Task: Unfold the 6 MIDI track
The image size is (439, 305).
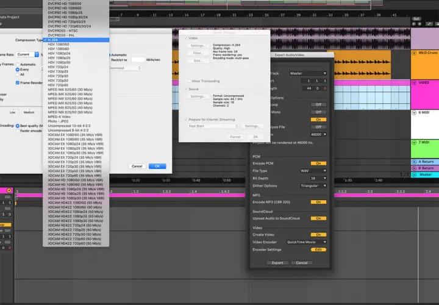Action: [x=414, y=113]
